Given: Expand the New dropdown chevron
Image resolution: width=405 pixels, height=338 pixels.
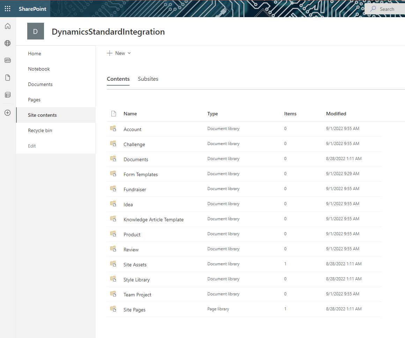Looking at the screenshot, I should coord(129,53).
